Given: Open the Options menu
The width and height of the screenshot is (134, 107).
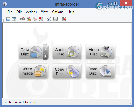Looking at the screenshot, I should 58,12.
